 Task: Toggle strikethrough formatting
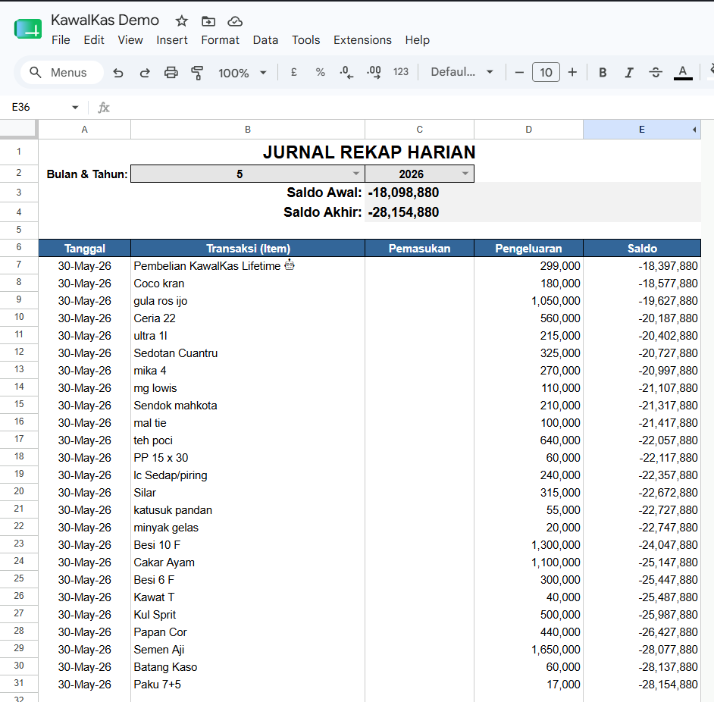pyautogui.click(x=656, y=73)
